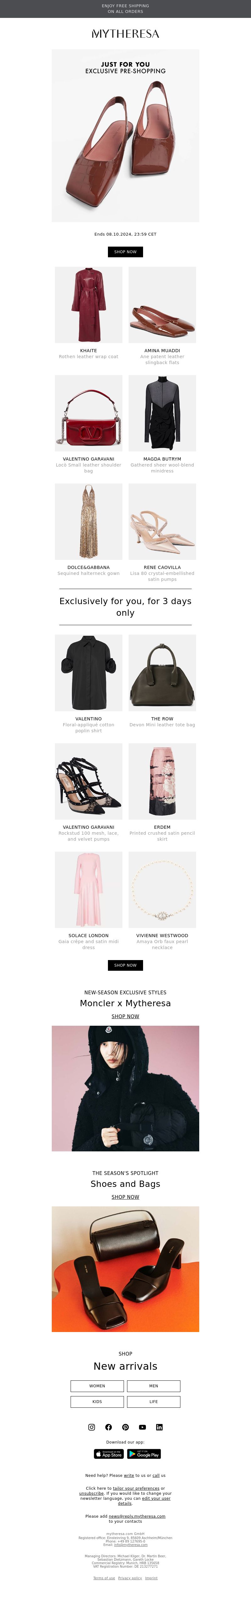251x1600 pixels.
Task: Open the Privacy policy footer link
Action: pos(130,1578)
